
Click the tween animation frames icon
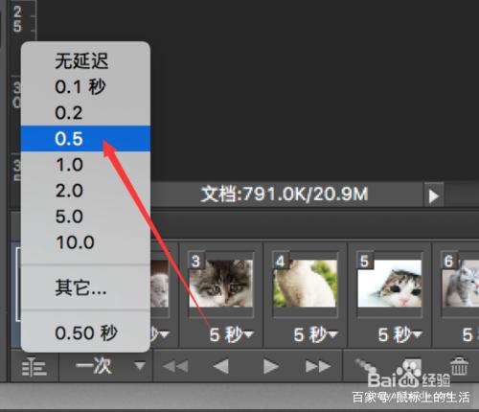(x=366, y=366)
